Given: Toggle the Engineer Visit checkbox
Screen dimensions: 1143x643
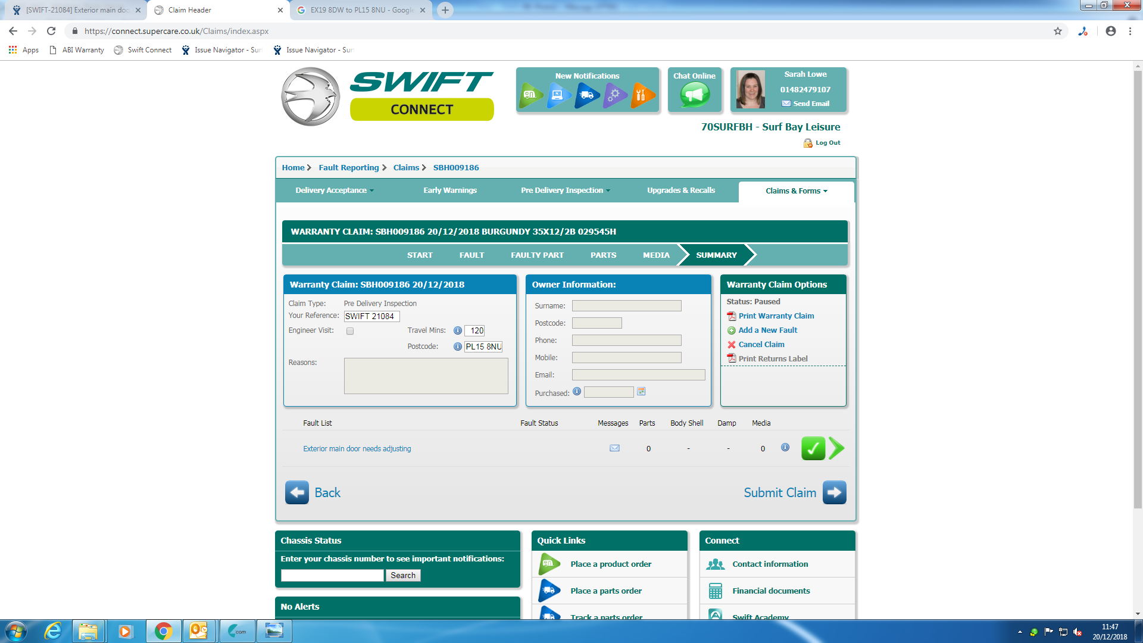Looking at the screenshot, I should click(x=350, y=331).
